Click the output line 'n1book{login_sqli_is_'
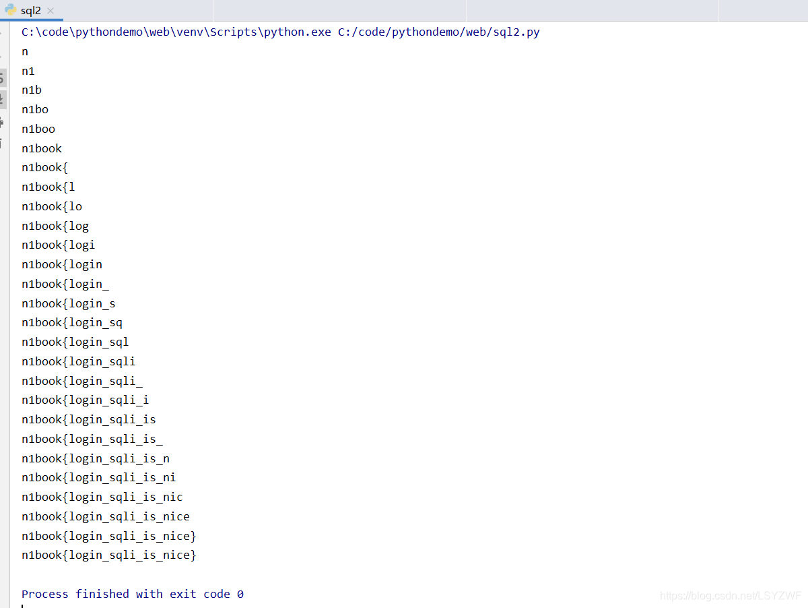 click(92, 439)
